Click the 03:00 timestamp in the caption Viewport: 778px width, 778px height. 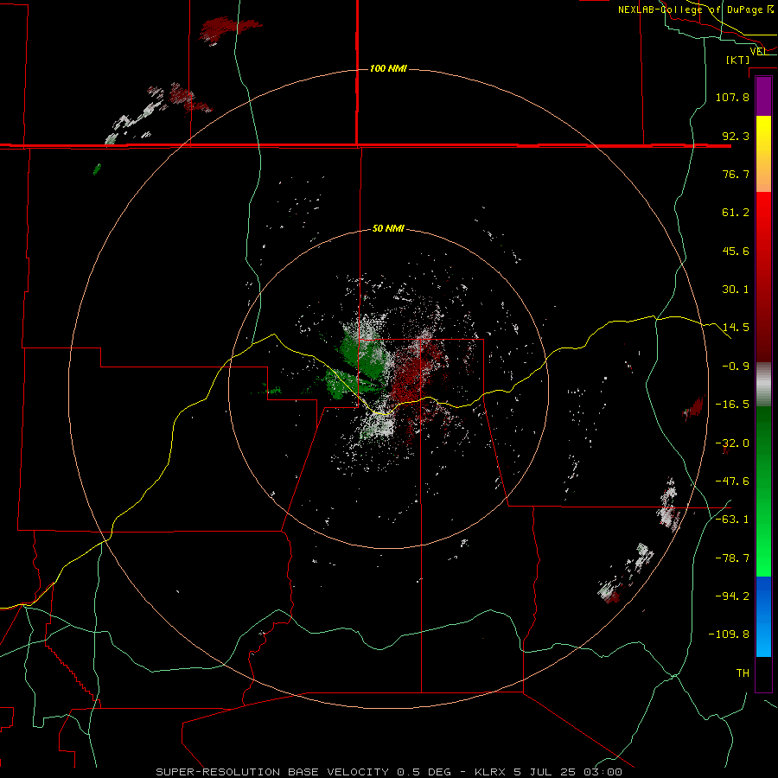click(x=603, y=772)
